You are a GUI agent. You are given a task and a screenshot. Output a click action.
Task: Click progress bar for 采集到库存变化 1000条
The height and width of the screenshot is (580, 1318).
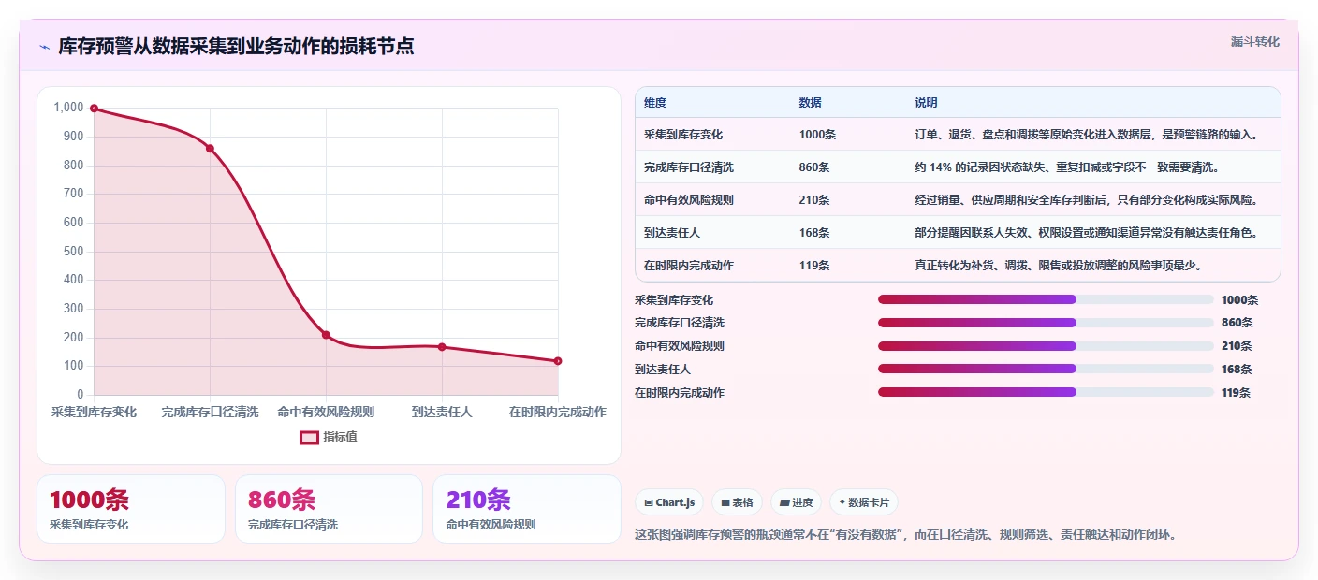pyautogui.click(x=1046, y=299)
